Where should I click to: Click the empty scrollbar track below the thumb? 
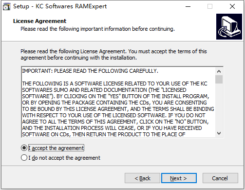click(x=219, y=106)
